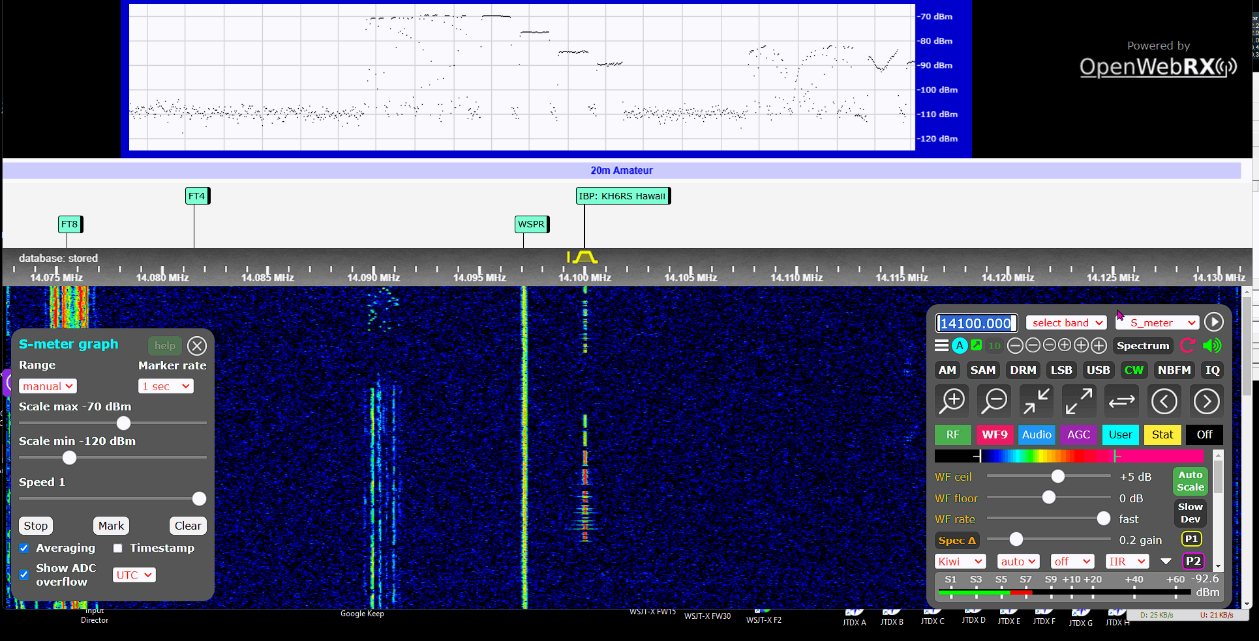Toggle the Spectrum display button
Viewport: 1259px width, 641px height.
[1143, 346]
